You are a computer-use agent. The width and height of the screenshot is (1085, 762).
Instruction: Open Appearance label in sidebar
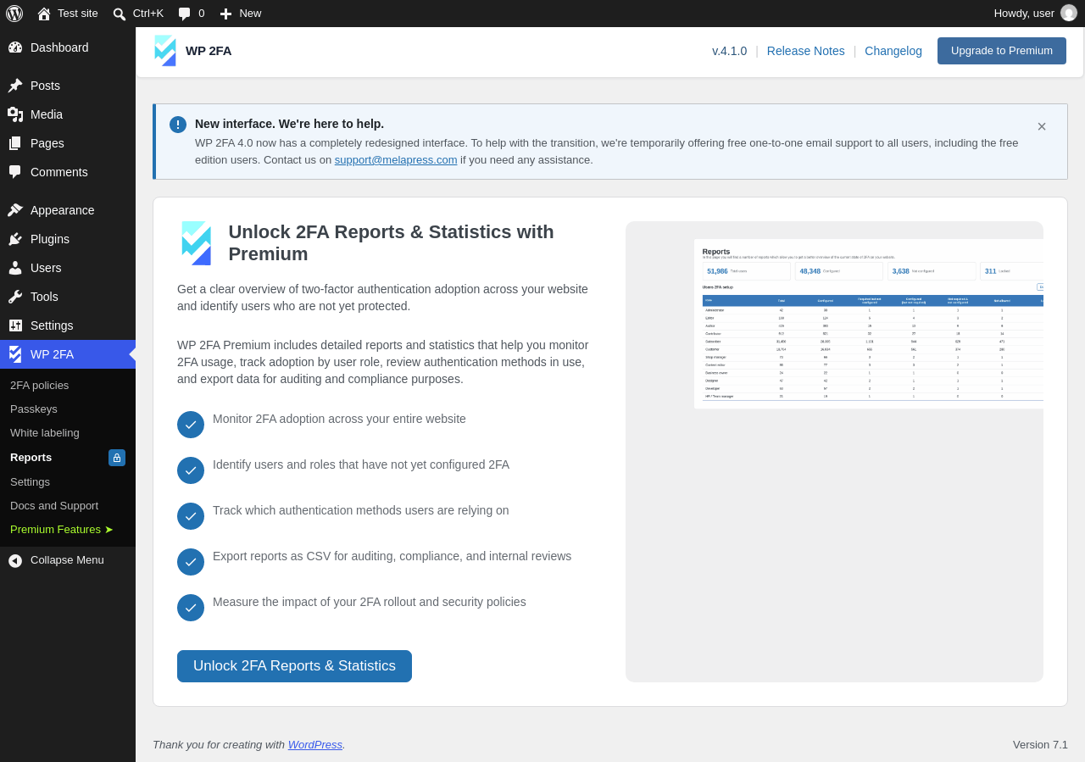coord(63,210)
